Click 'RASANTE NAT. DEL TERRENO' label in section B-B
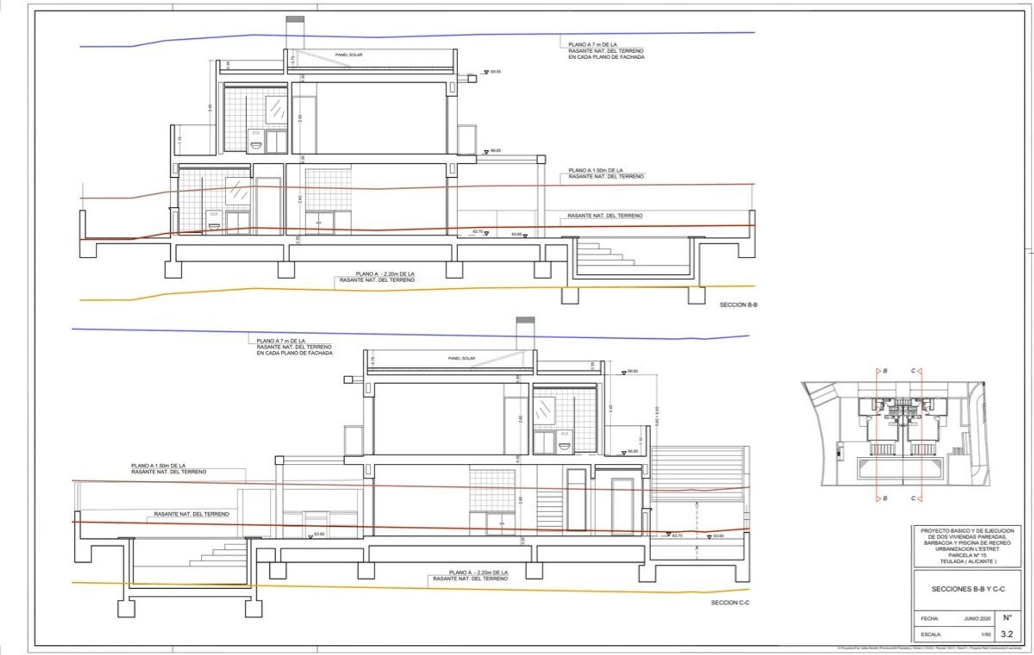1034x655 pixels. click(x=605, y=215)
